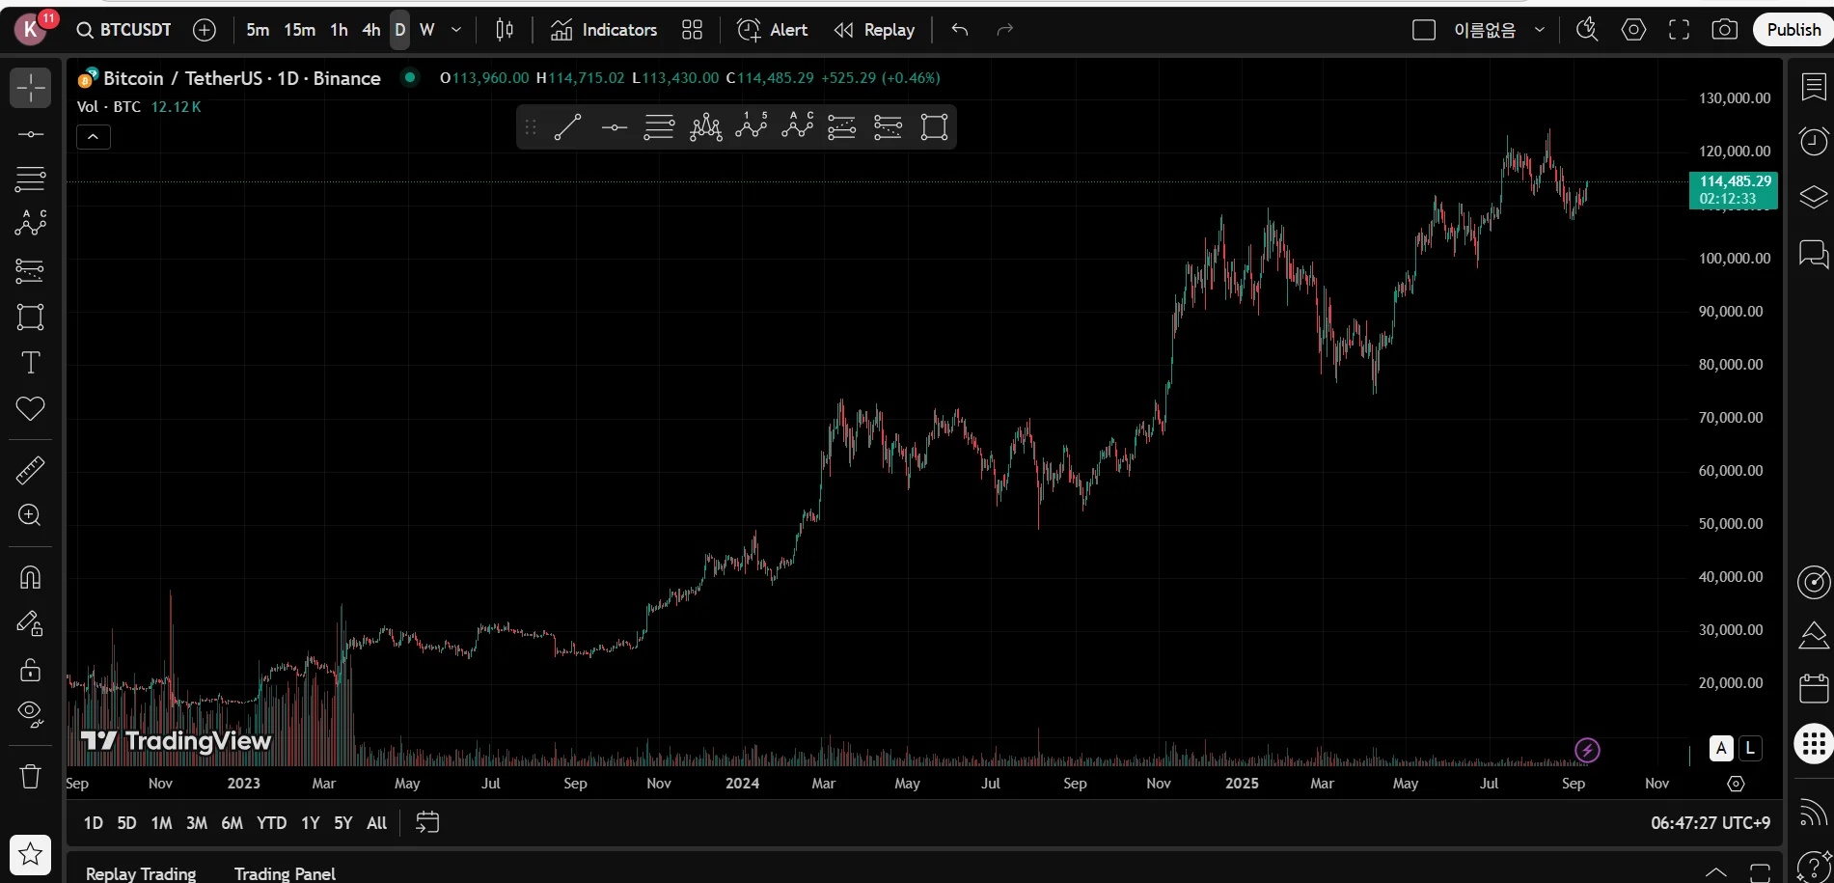Enter fullscreen mode
Screen dimensions: 1834x883
(x=1680, y=30)
